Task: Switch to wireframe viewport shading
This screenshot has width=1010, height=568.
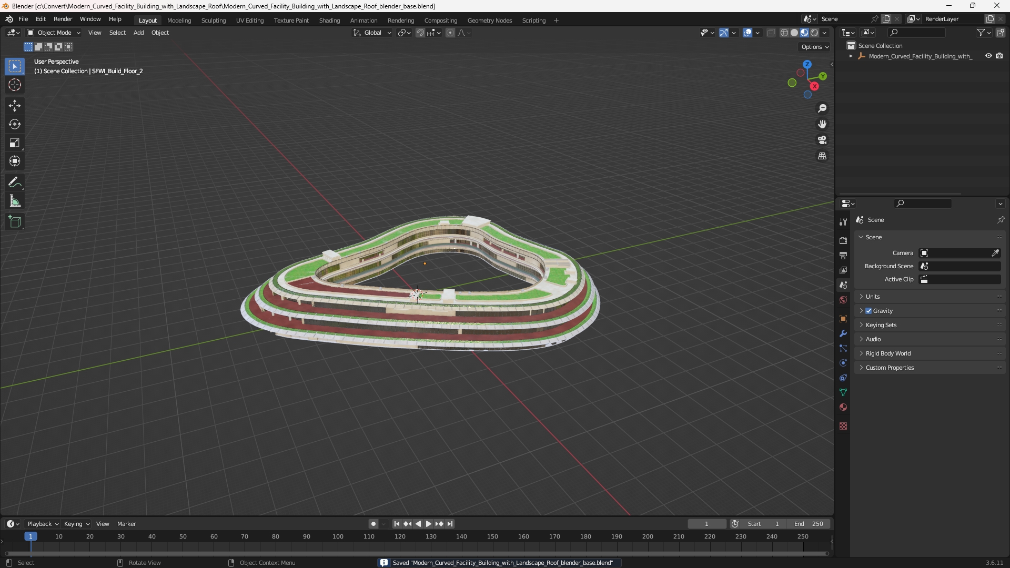Action: click(784, 33)
